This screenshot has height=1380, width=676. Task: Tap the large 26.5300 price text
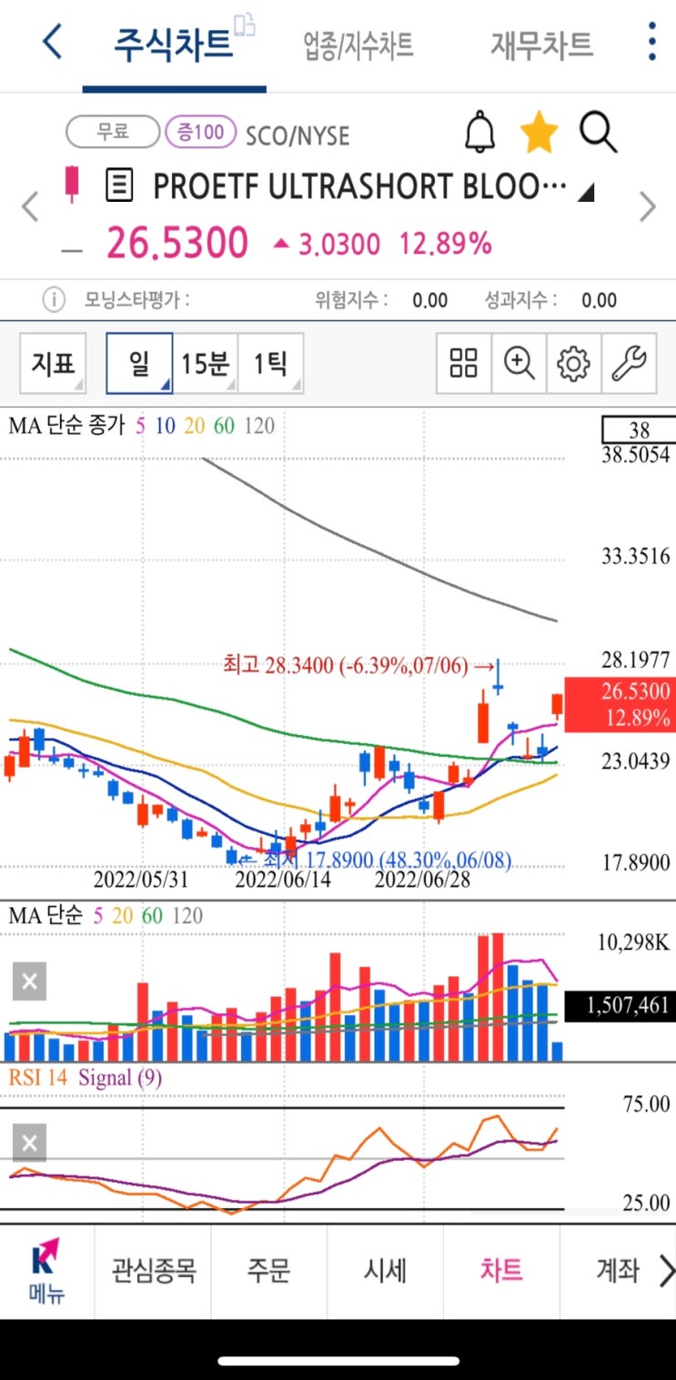click(x=177, y=244)
